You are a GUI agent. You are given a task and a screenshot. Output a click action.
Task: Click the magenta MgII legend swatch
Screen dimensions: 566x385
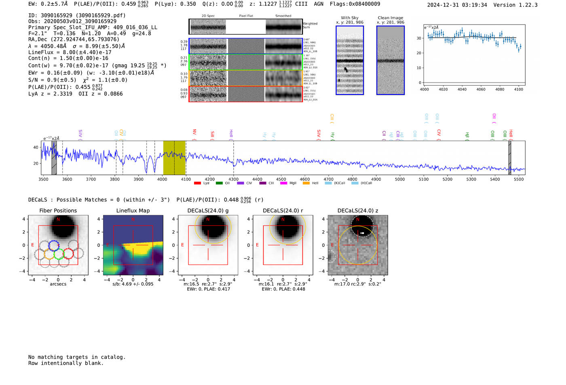pyautogui.click(x=284, y=183)
